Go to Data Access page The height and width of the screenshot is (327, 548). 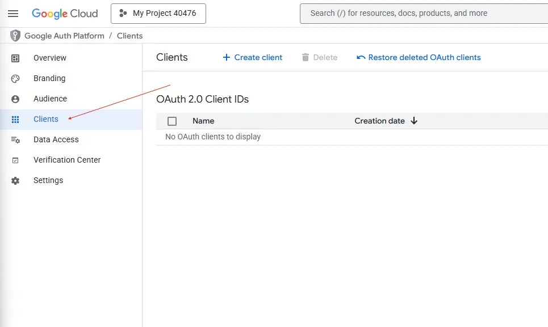pos(56,140)
